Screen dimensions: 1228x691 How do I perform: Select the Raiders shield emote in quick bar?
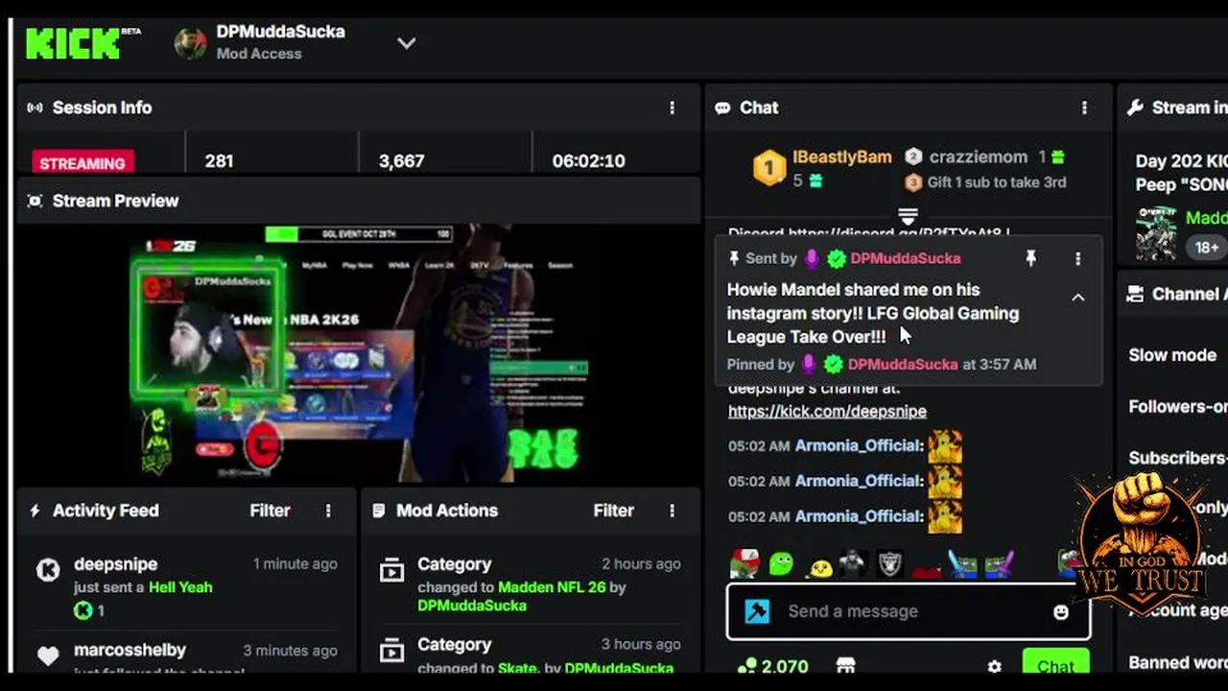pos(889,563)
